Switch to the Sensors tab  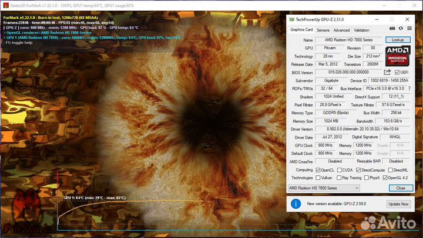click(x=323, y=30)
